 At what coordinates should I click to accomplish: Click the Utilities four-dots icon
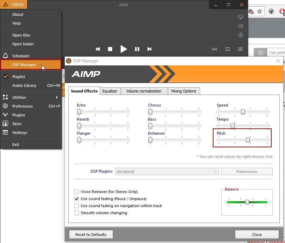click(5, 97)
